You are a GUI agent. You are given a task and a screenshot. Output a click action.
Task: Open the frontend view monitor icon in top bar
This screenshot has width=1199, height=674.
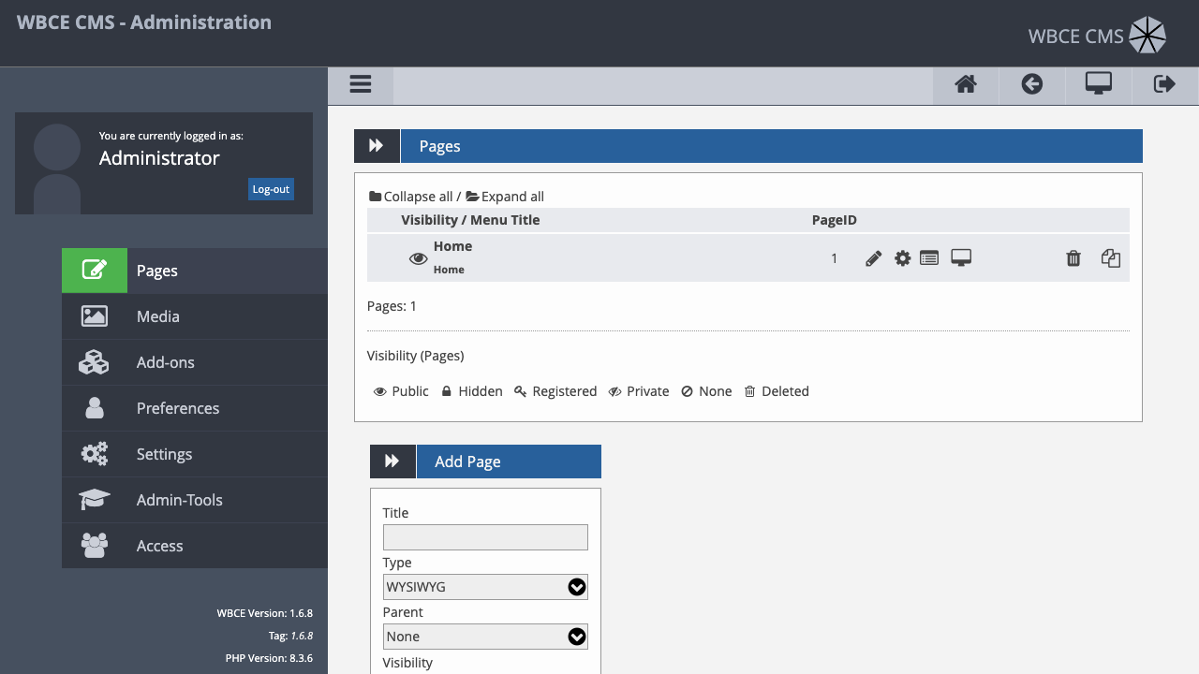coord(1099,83)
